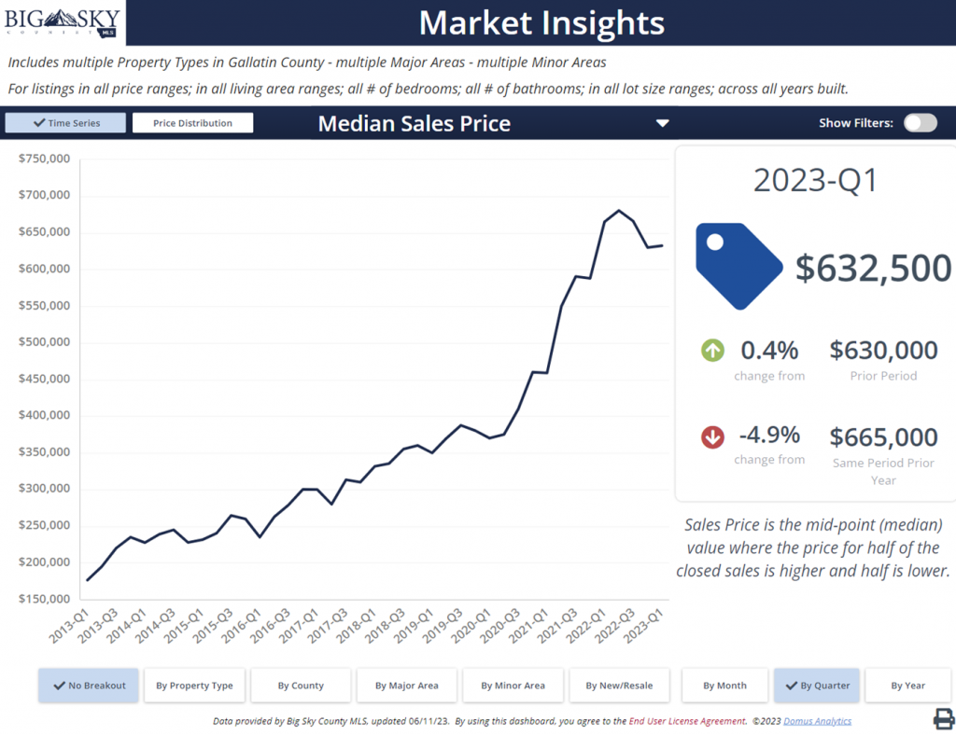This screenshot has width=956, height=734.
Task: Click the 2022 peak point on the chart
Action: [x=618, y=212]
